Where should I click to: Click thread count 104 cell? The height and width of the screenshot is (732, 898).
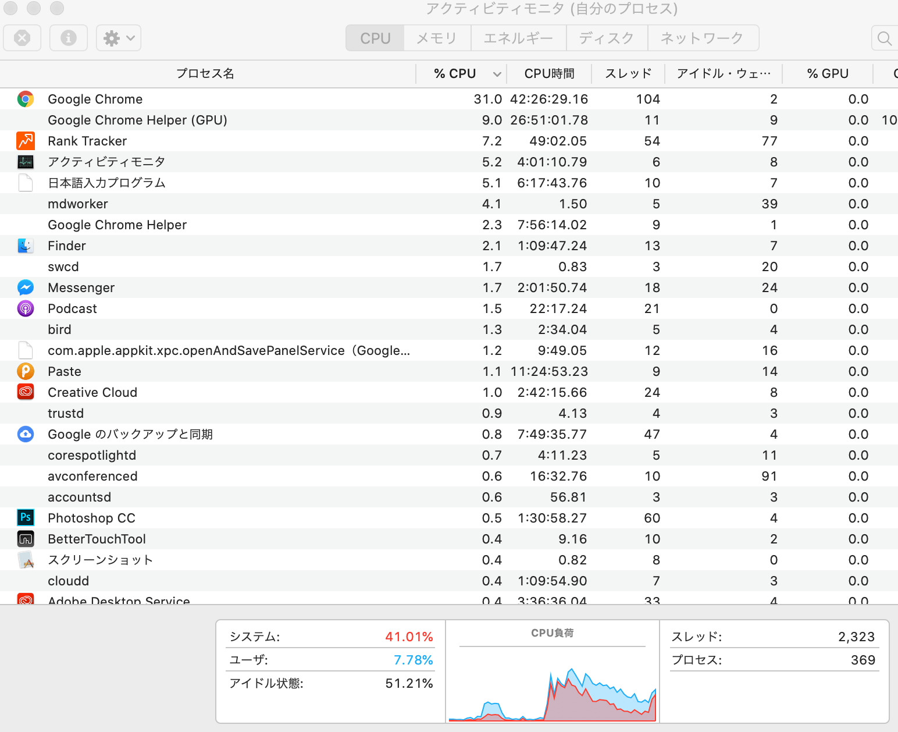[x=648, y=99]
